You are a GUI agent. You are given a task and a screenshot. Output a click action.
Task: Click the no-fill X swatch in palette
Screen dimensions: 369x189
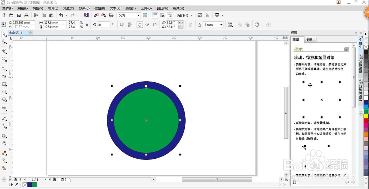(366, 47)
